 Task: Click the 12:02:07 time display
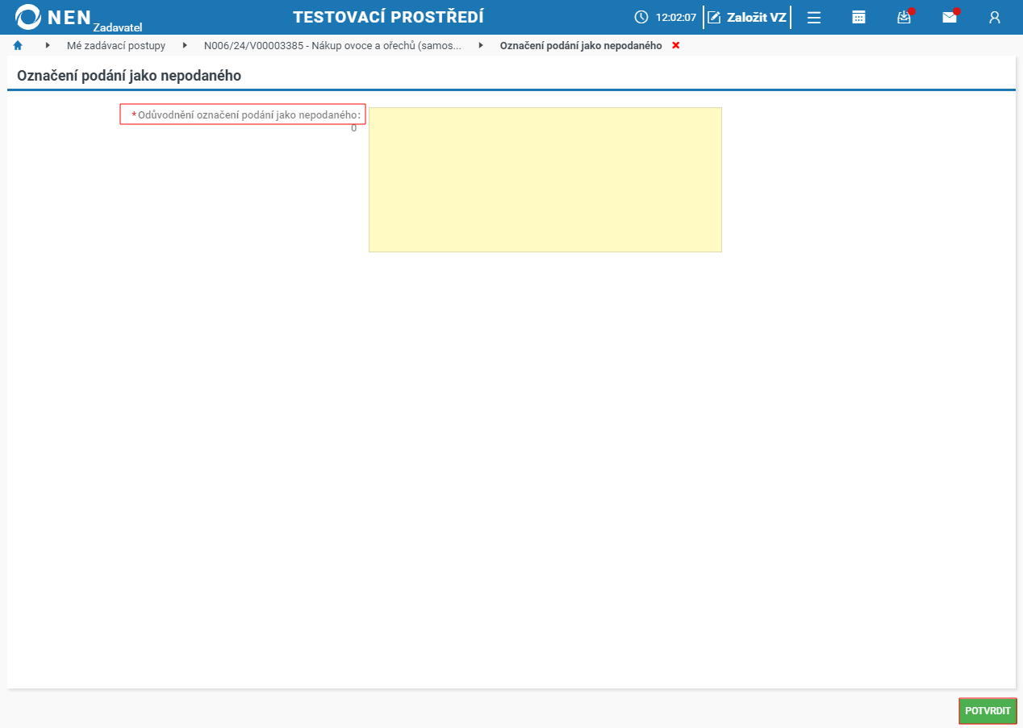676,17
